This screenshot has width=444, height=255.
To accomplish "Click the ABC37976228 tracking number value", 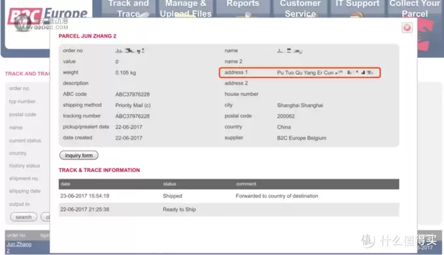I will pos(133,116).
